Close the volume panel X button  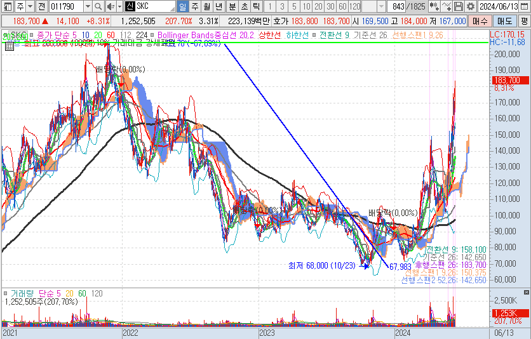point(527,292)
